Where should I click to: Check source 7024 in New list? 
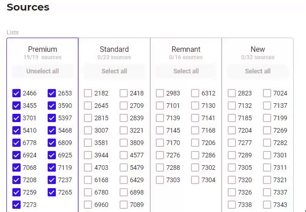pyautogui.click(x=267, y=93)
